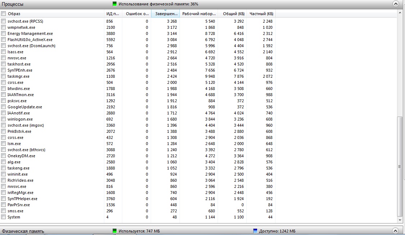Sort by Рабочий набор... column header
The width and height of the screenshot is (405, 235).
(199, 14)
